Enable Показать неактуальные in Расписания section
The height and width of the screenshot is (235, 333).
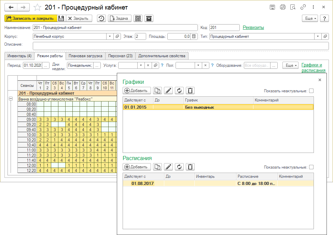(311, 167)
